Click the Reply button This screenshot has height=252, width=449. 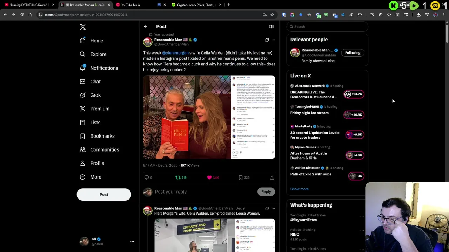(x=266, y=192)
